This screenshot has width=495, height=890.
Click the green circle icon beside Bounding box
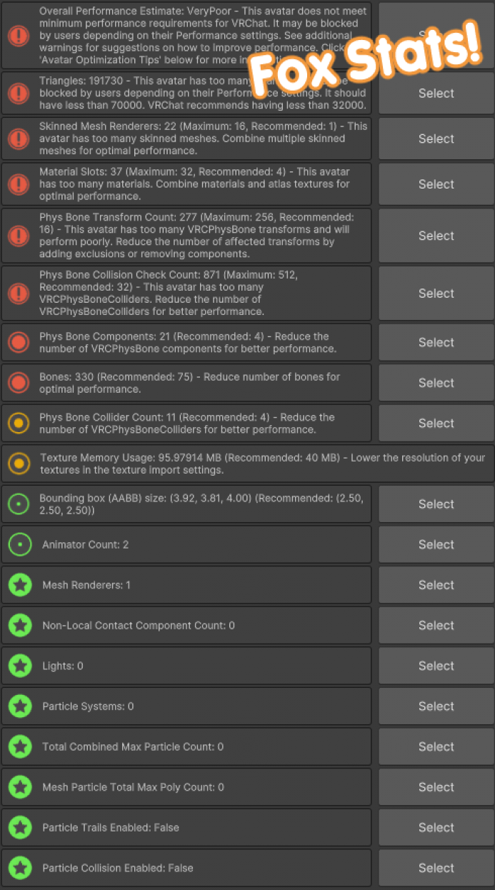(x=19, y=504)
